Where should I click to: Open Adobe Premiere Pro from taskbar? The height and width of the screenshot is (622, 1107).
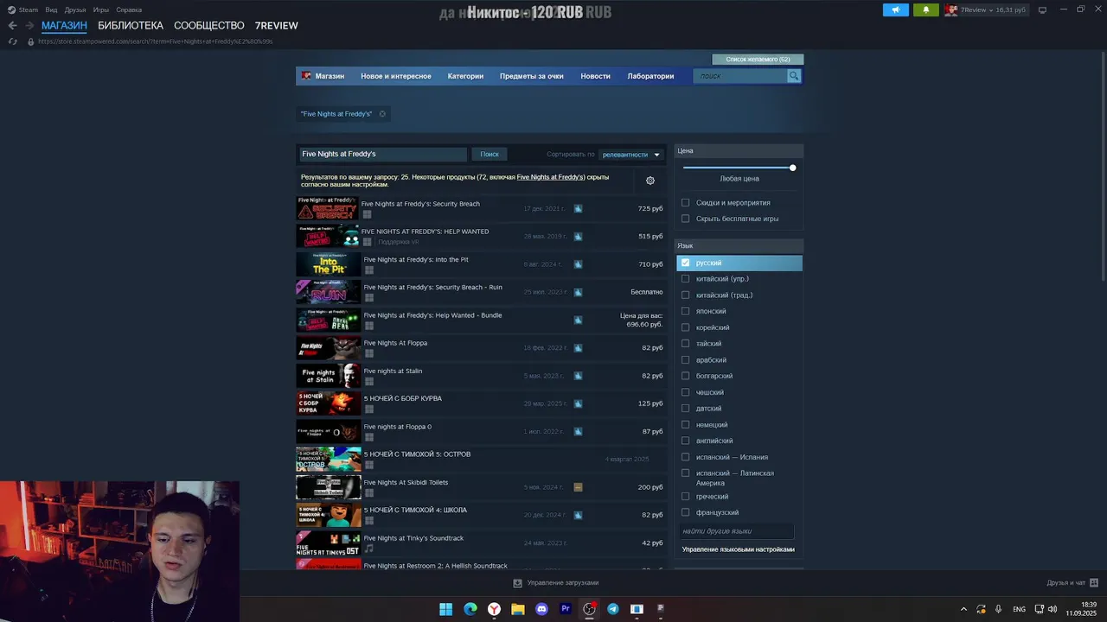click(x=566, y=609)
